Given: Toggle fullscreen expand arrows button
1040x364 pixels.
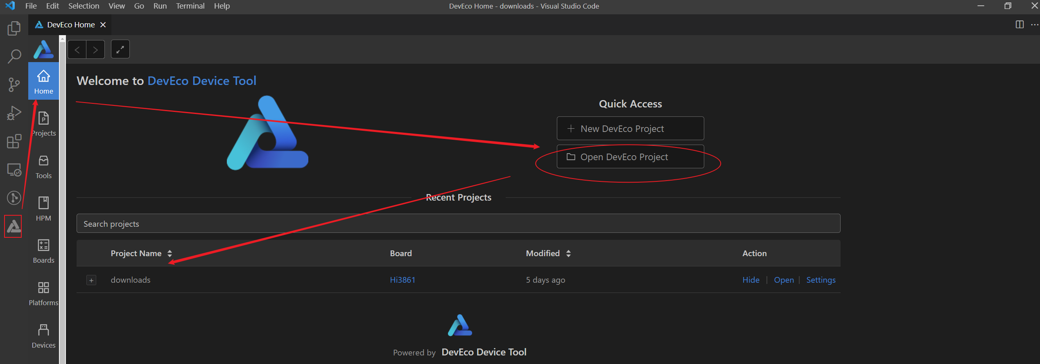Looking at the screenshot, I should point(120,49).
